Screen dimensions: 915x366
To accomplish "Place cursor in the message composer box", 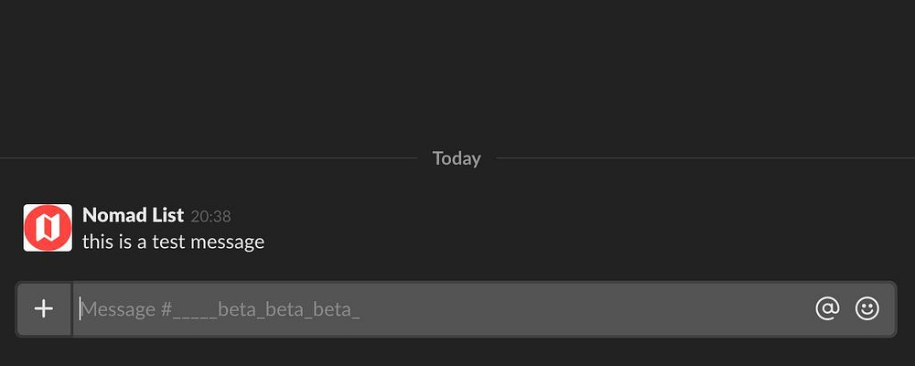I will coord(439,308).
